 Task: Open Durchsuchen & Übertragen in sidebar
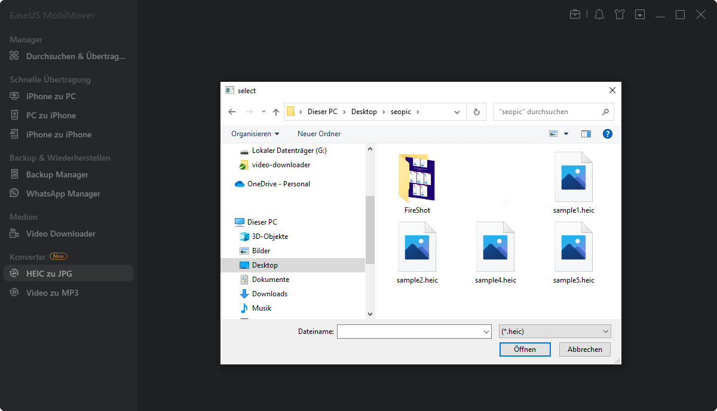(69, 56)
